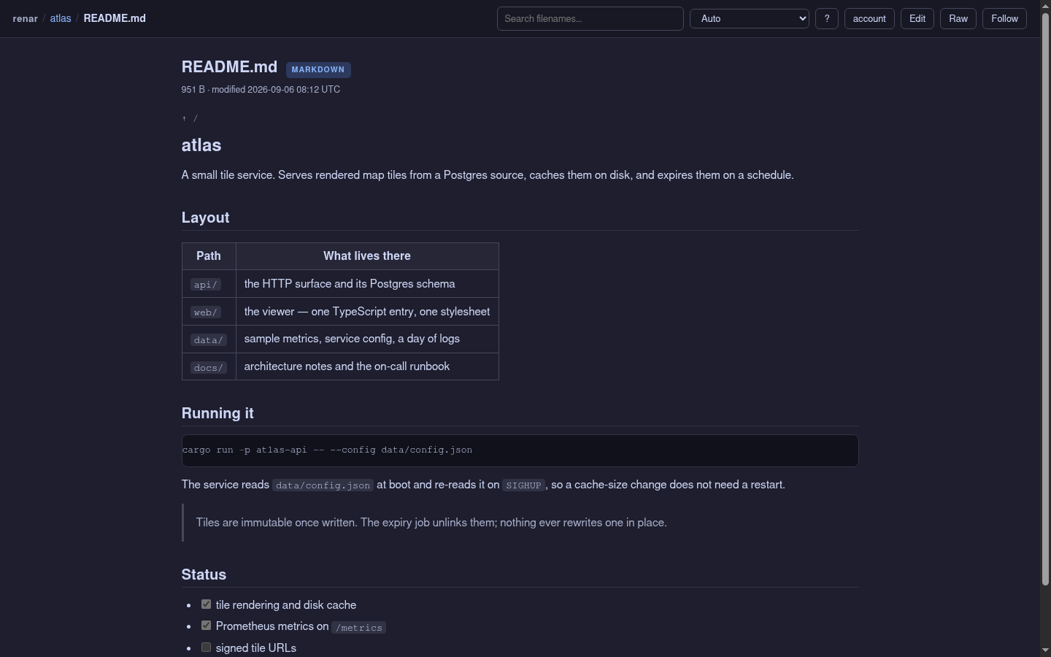
Task: Click the MARKDOWN badge
Action: (x=318, y=69)
